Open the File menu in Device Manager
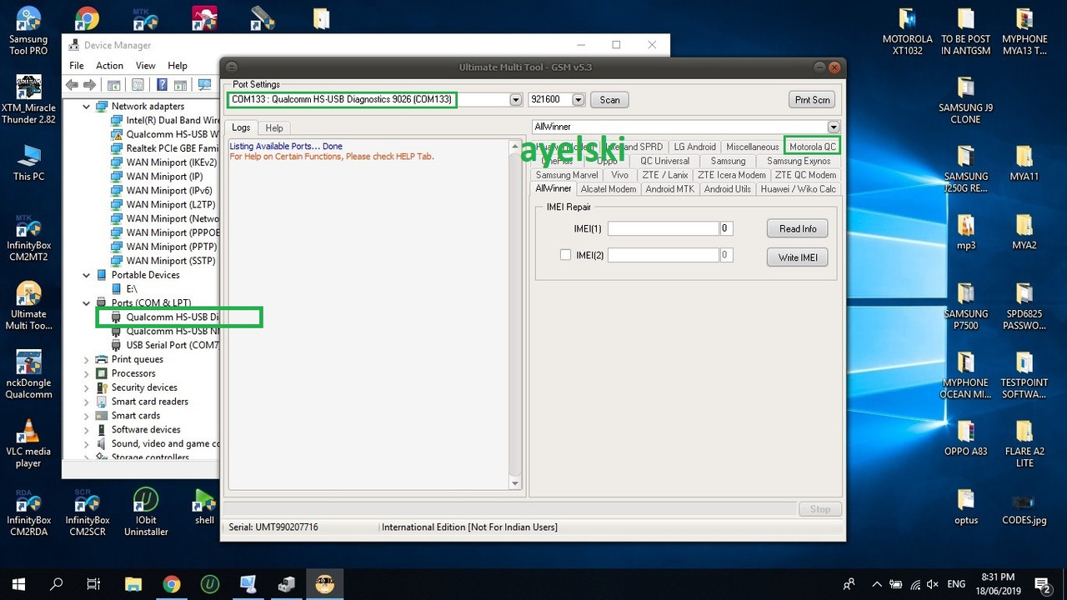1067x600 pixels. pos(77,66)
